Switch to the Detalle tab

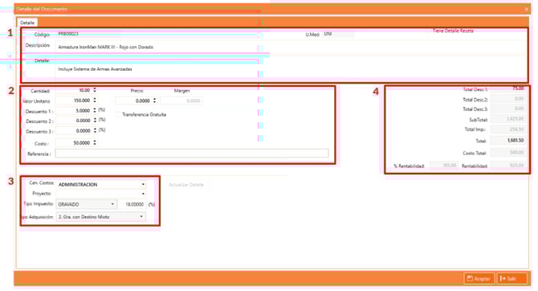click(27, 23)
